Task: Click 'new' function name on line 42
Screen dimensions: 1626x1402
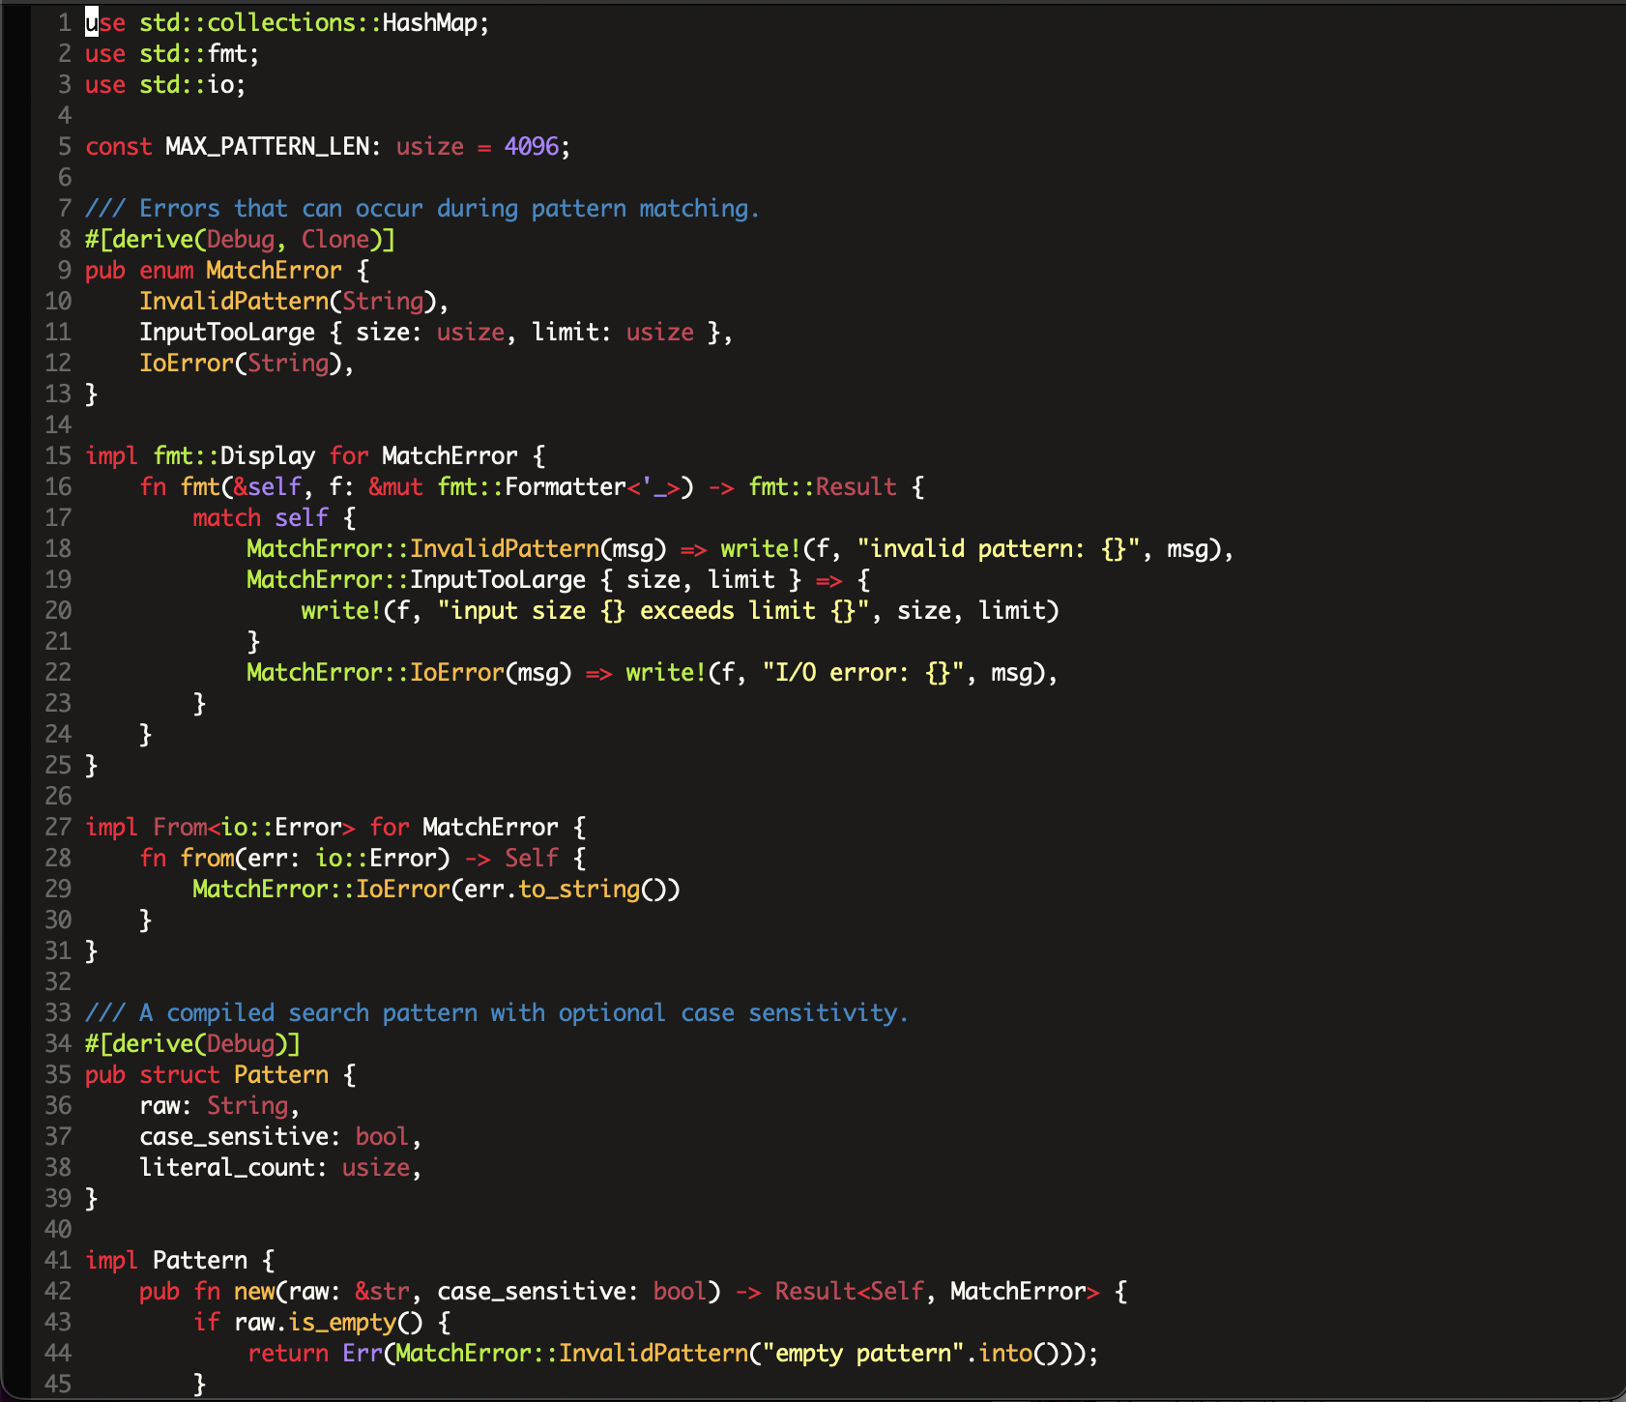Action: coord(253,1291)
